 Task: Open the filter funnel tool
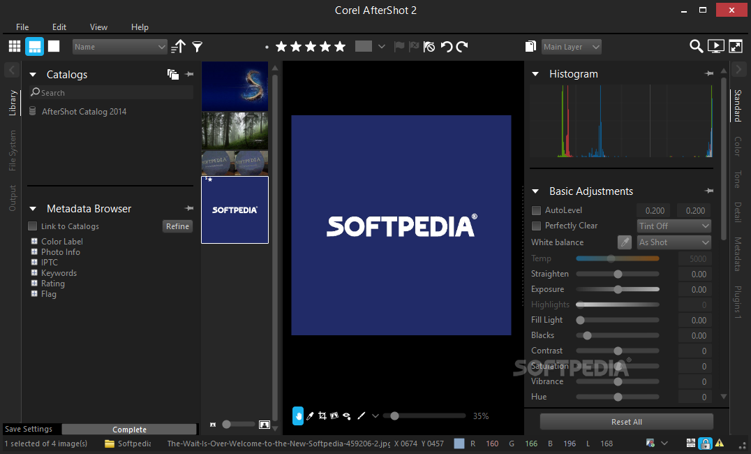(198, 47)
